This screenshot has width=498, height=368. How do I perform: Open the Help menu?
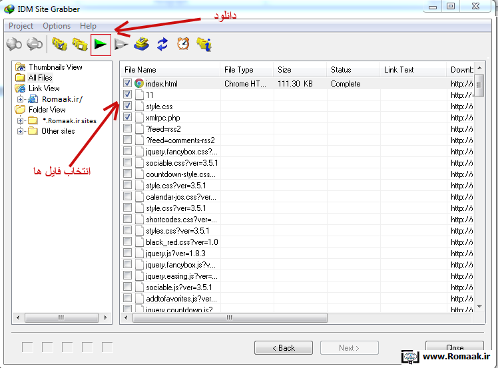coord(88,26)
